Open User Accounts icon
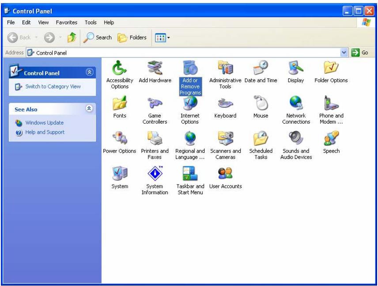378x286 pixels. [225, 177]
